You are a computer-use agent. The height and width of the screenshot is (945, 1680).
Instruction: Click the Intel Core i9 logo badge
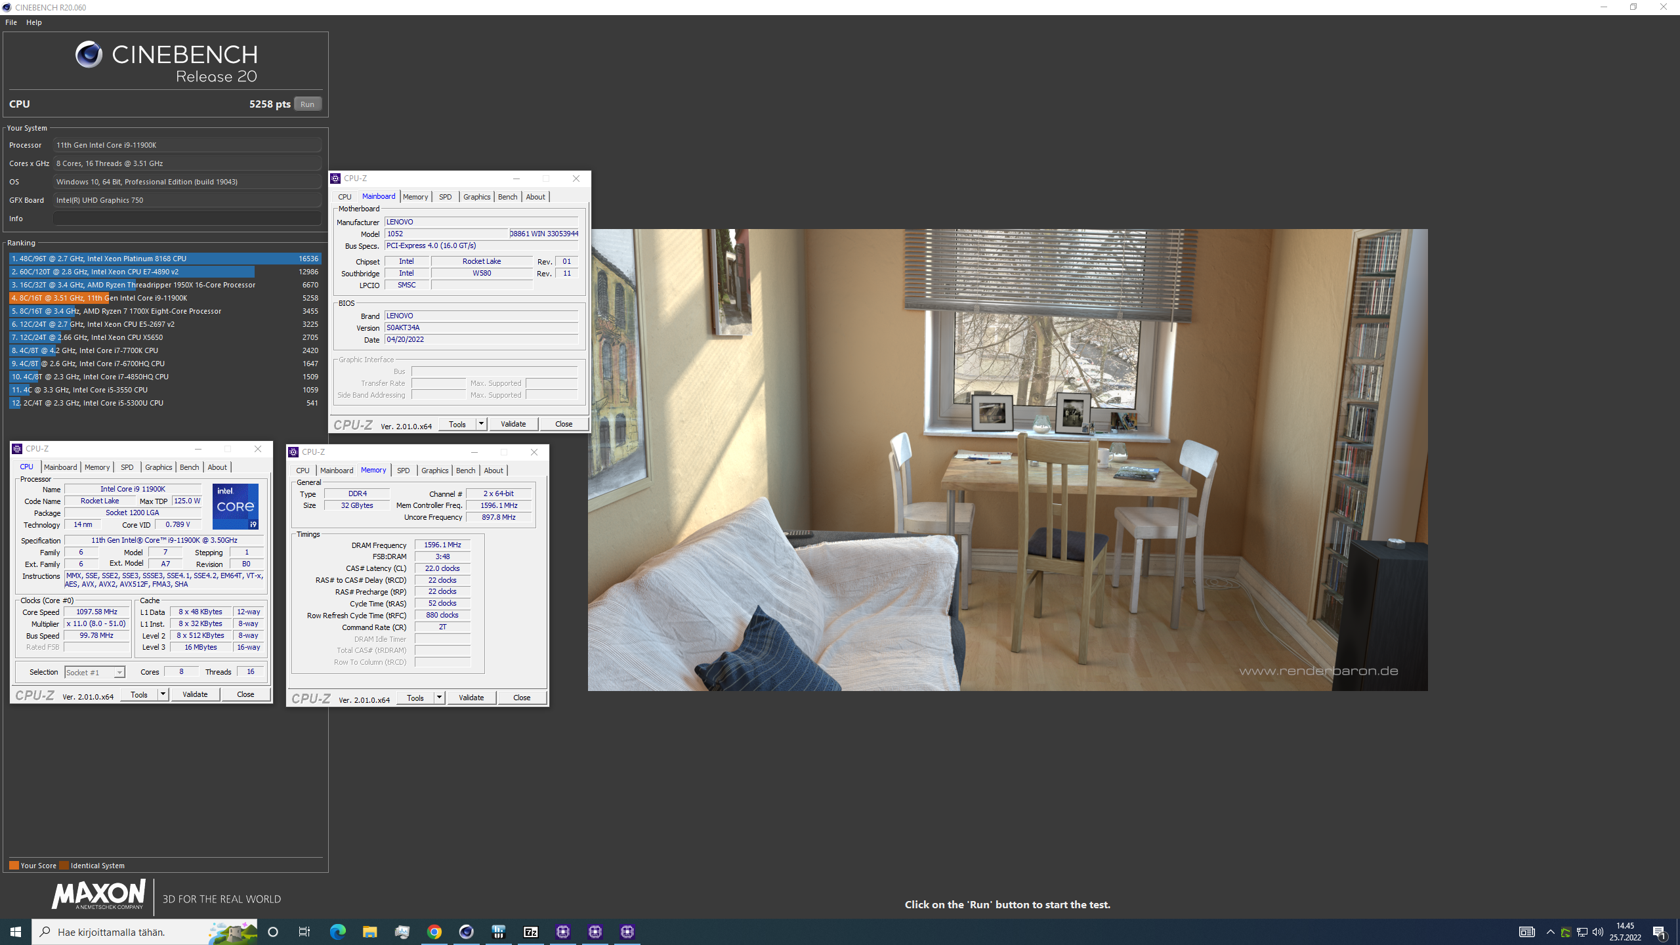(x=236, y=507)
